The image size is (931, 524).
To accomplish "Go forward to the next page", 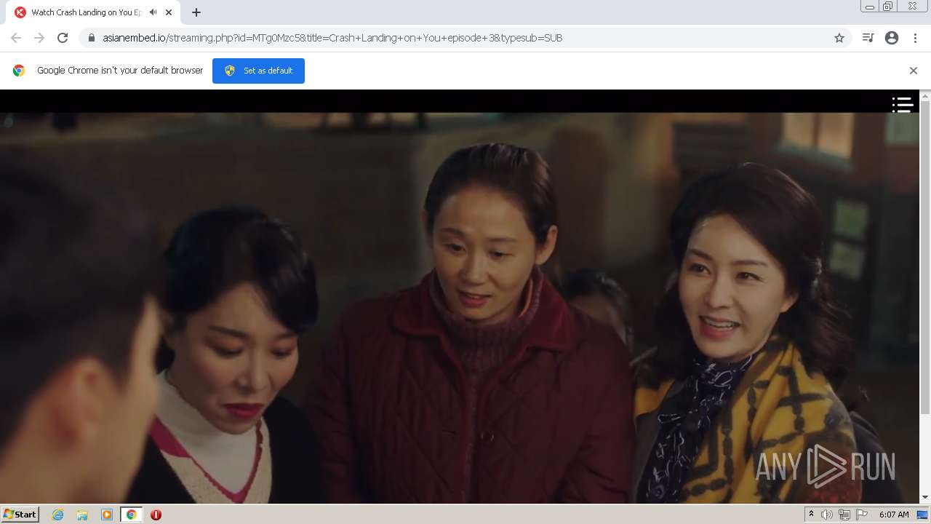I will pos(39,38).
